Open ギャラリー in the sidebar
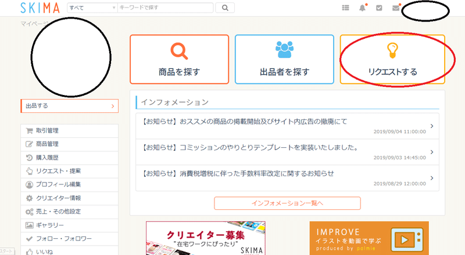This screenshot has height=255, width=465. coord(69,225)
